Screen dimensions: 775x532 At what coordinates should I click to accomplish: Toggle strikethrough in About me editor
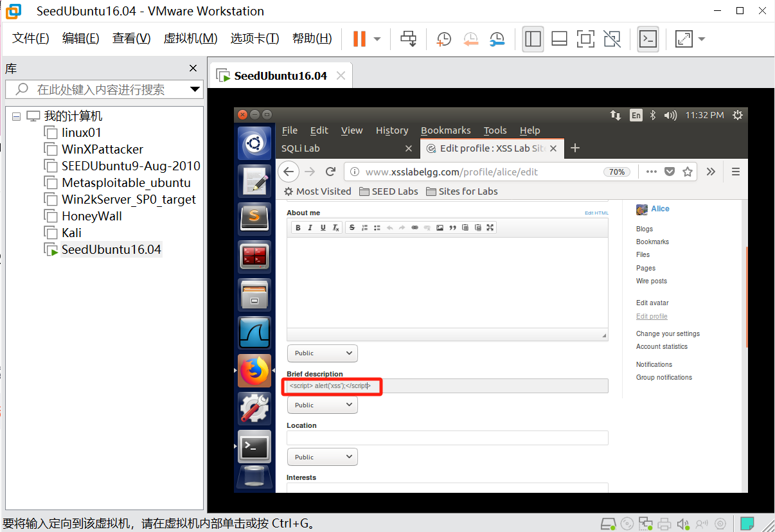click(x=352, y=227)
